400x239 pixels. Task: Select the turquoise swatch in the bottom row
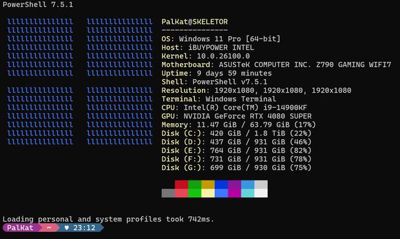click(x=248, y=193)
